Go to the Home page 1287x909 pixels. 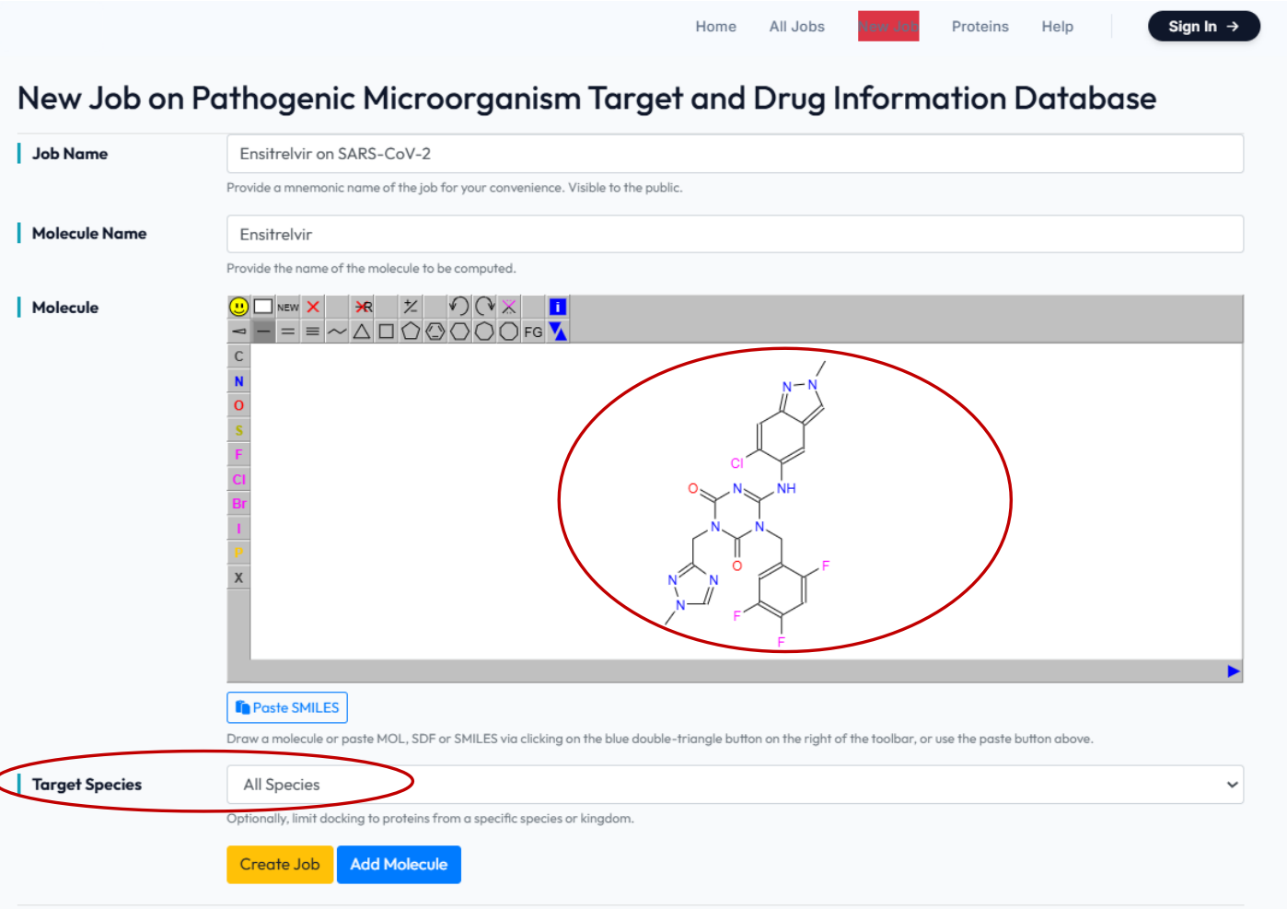[x=715, y=27]
